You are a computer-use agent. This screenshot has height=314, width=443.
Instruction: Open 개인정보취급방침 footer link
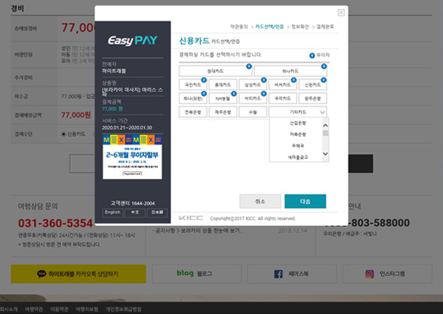pyautogui.click(x=123, y=309)
